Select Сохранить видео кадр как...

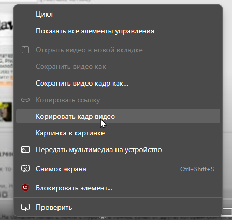[118, 83]
